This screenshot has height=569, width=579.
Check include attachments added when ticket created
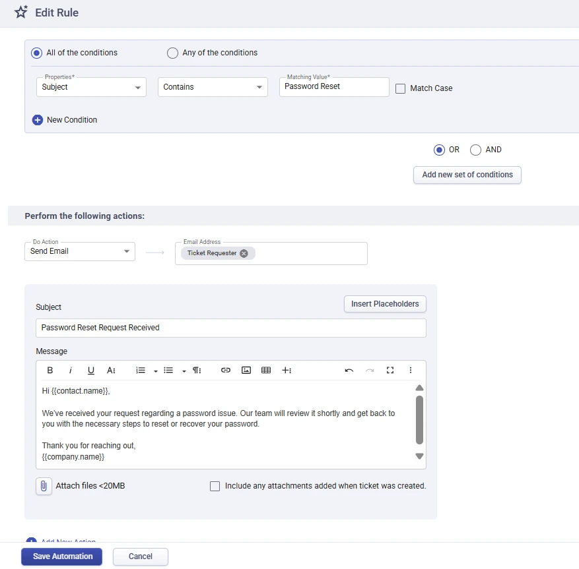pos(215,486)
